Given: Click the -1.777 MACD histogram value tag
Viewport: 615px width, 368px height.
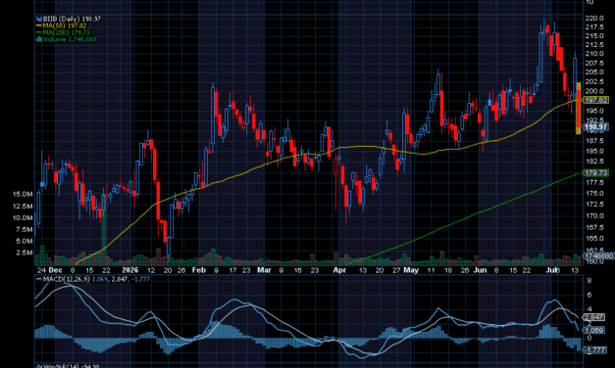Looking at the screenshot, I should 594,349.
